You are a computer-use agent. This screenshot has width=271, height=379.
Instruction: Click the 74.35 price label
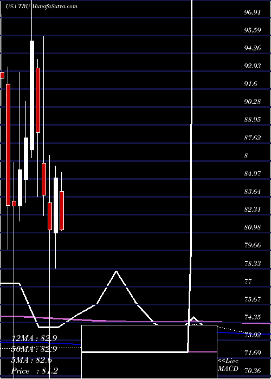253,317
